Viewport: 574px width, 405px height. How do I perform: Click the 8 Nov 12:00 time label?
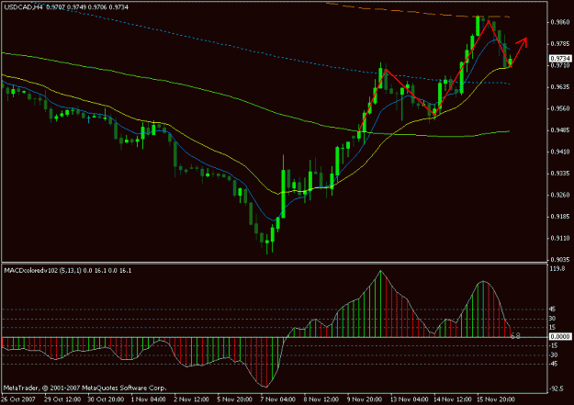(321, 399)
